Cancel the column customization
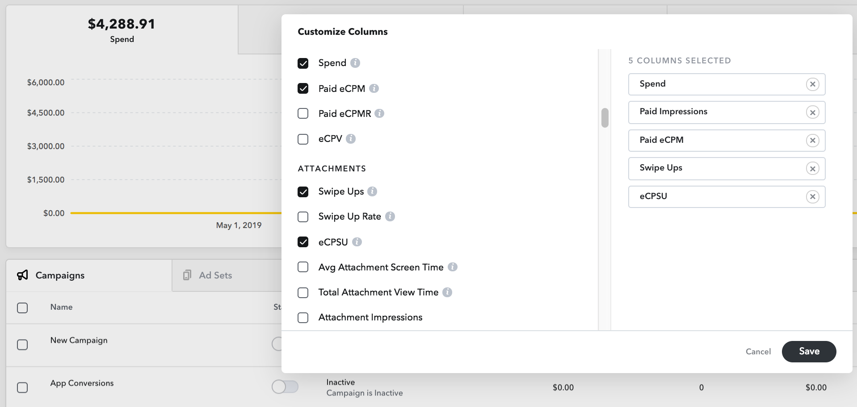857x407 pixels. pyautogui.click(x=758, y=351)
